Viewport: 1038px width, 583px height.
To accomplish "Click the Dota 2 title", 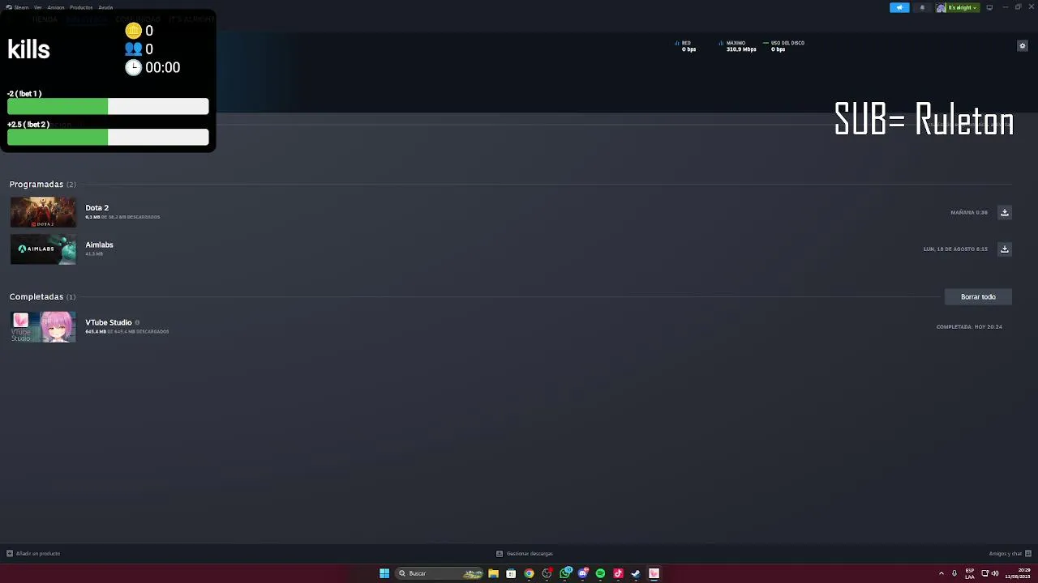I will pos(97,208).
